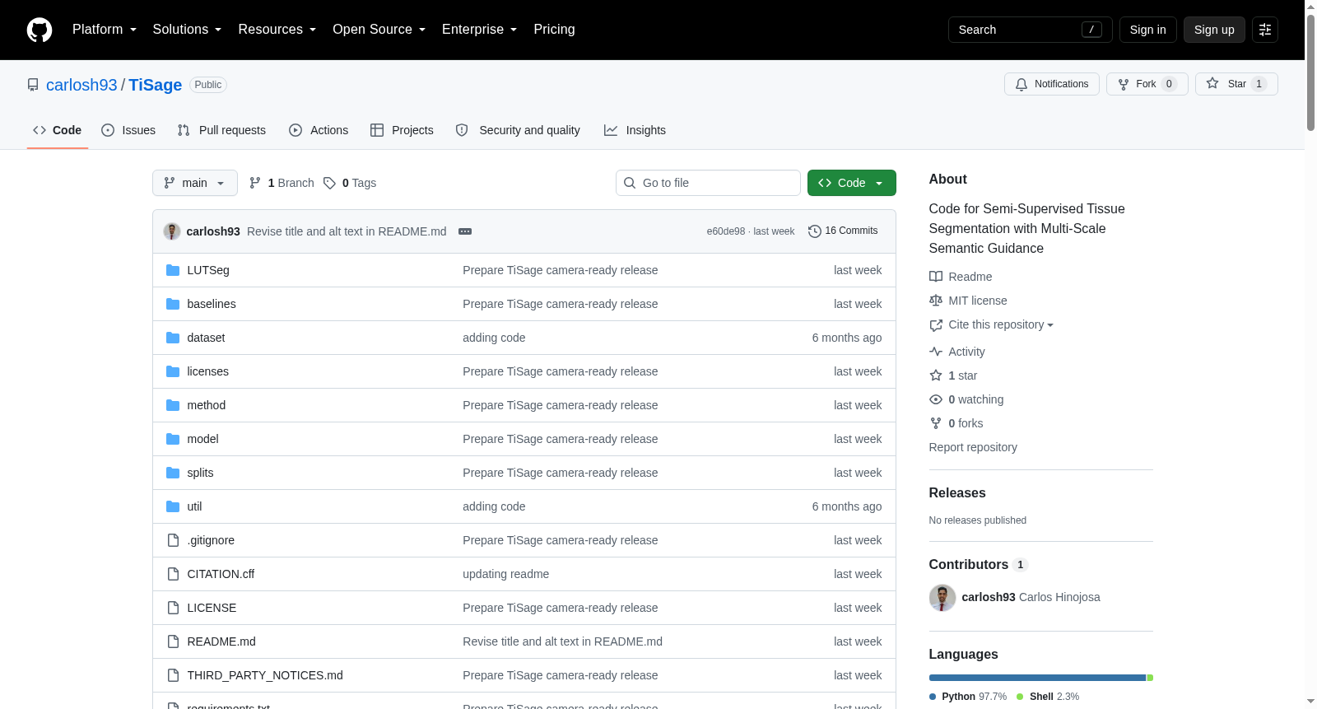
Task: Click the baselines folder icon
Action: pos(173,304)
